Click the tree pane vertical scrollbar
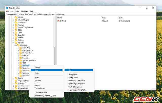This screenshot has width=162, height=103. pyautogui.click(x=54, y=55)
